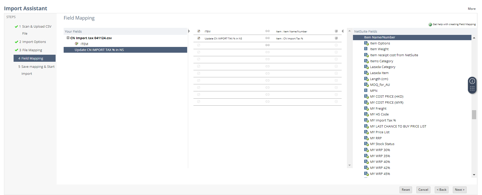Click 'Item : CN Import Tax %' mapped target text
Image resolution: width=482 pixels, height=195 pixels.
tap(290, 38)
